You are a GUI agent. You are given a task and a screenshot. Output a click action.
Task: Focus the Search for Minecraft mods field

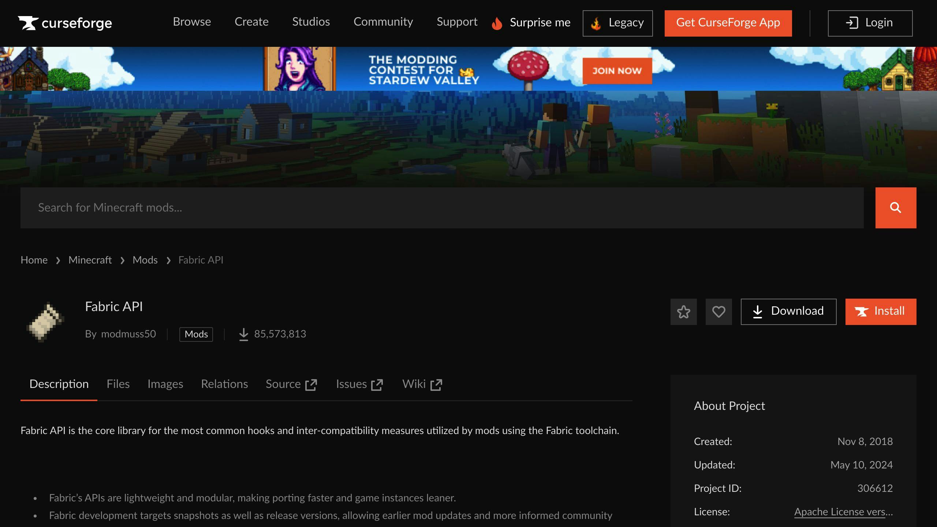point(442,208)
